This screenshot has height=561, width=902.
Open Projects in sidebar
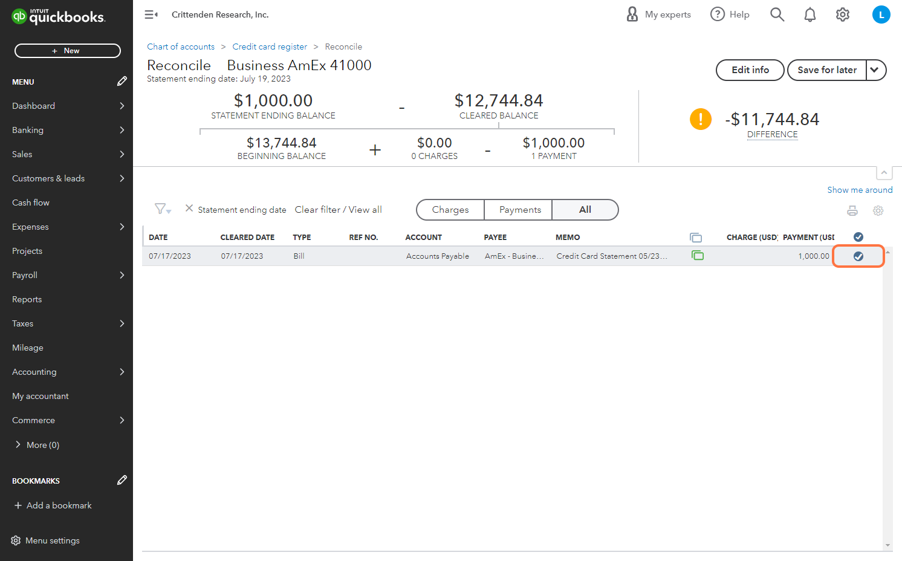tap(27, 251)
